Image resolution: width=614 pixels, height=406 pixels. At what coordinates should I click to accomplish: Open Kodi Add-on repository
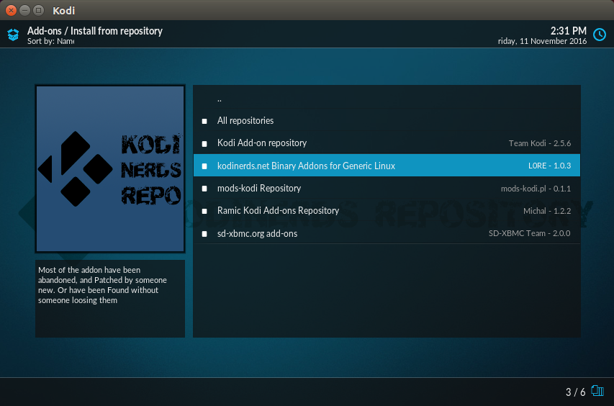387,143
